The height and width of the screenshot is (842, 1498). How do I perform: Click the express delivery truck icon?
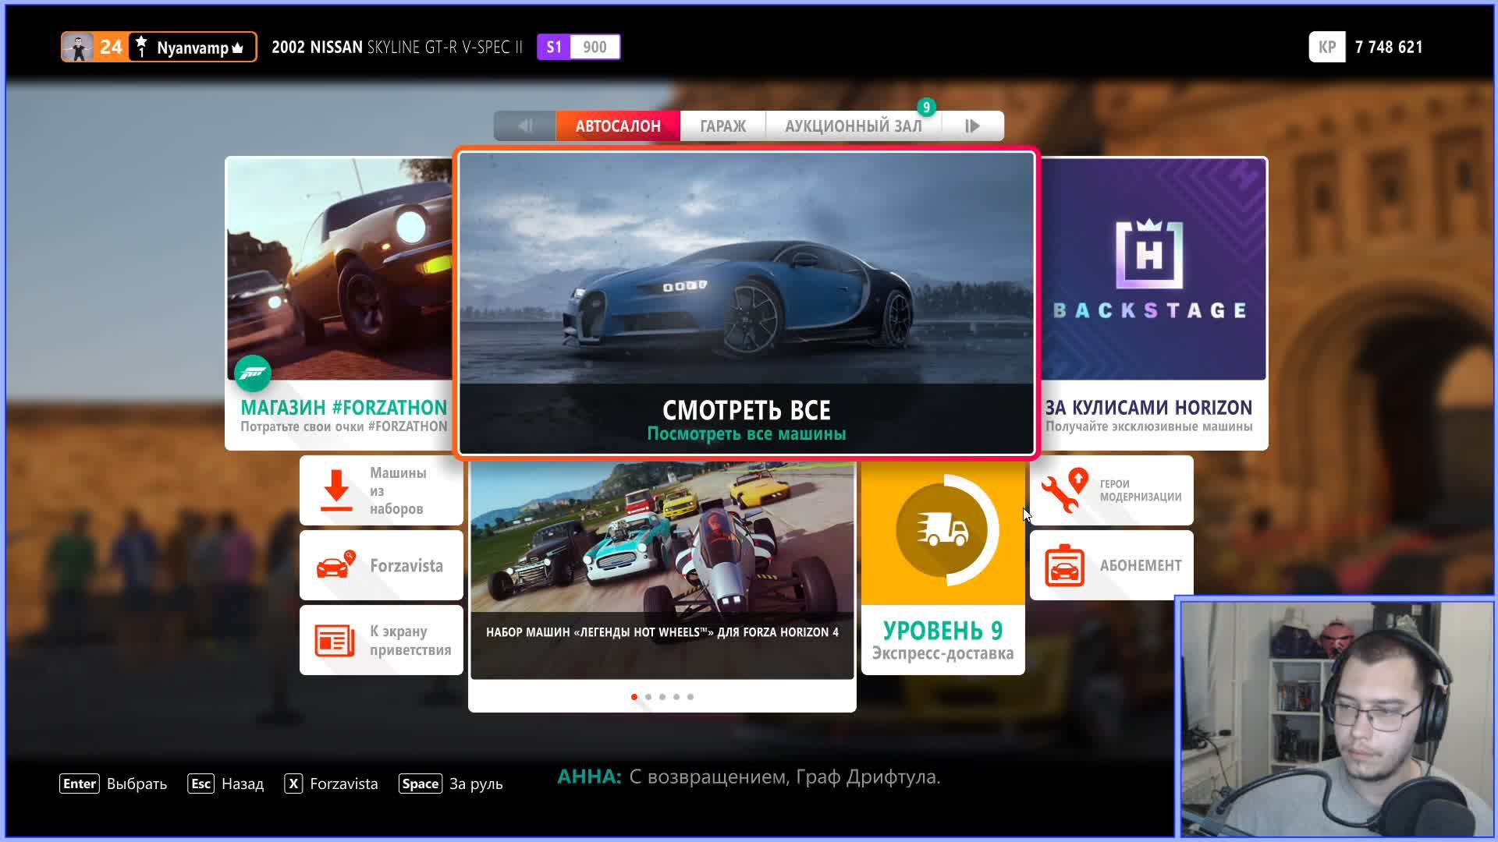click(943, 531)
